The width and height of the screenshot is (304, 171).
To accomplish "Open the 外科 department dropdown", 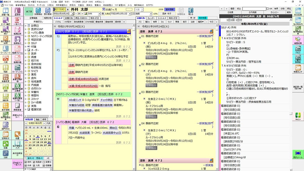I will click(100, 14).
